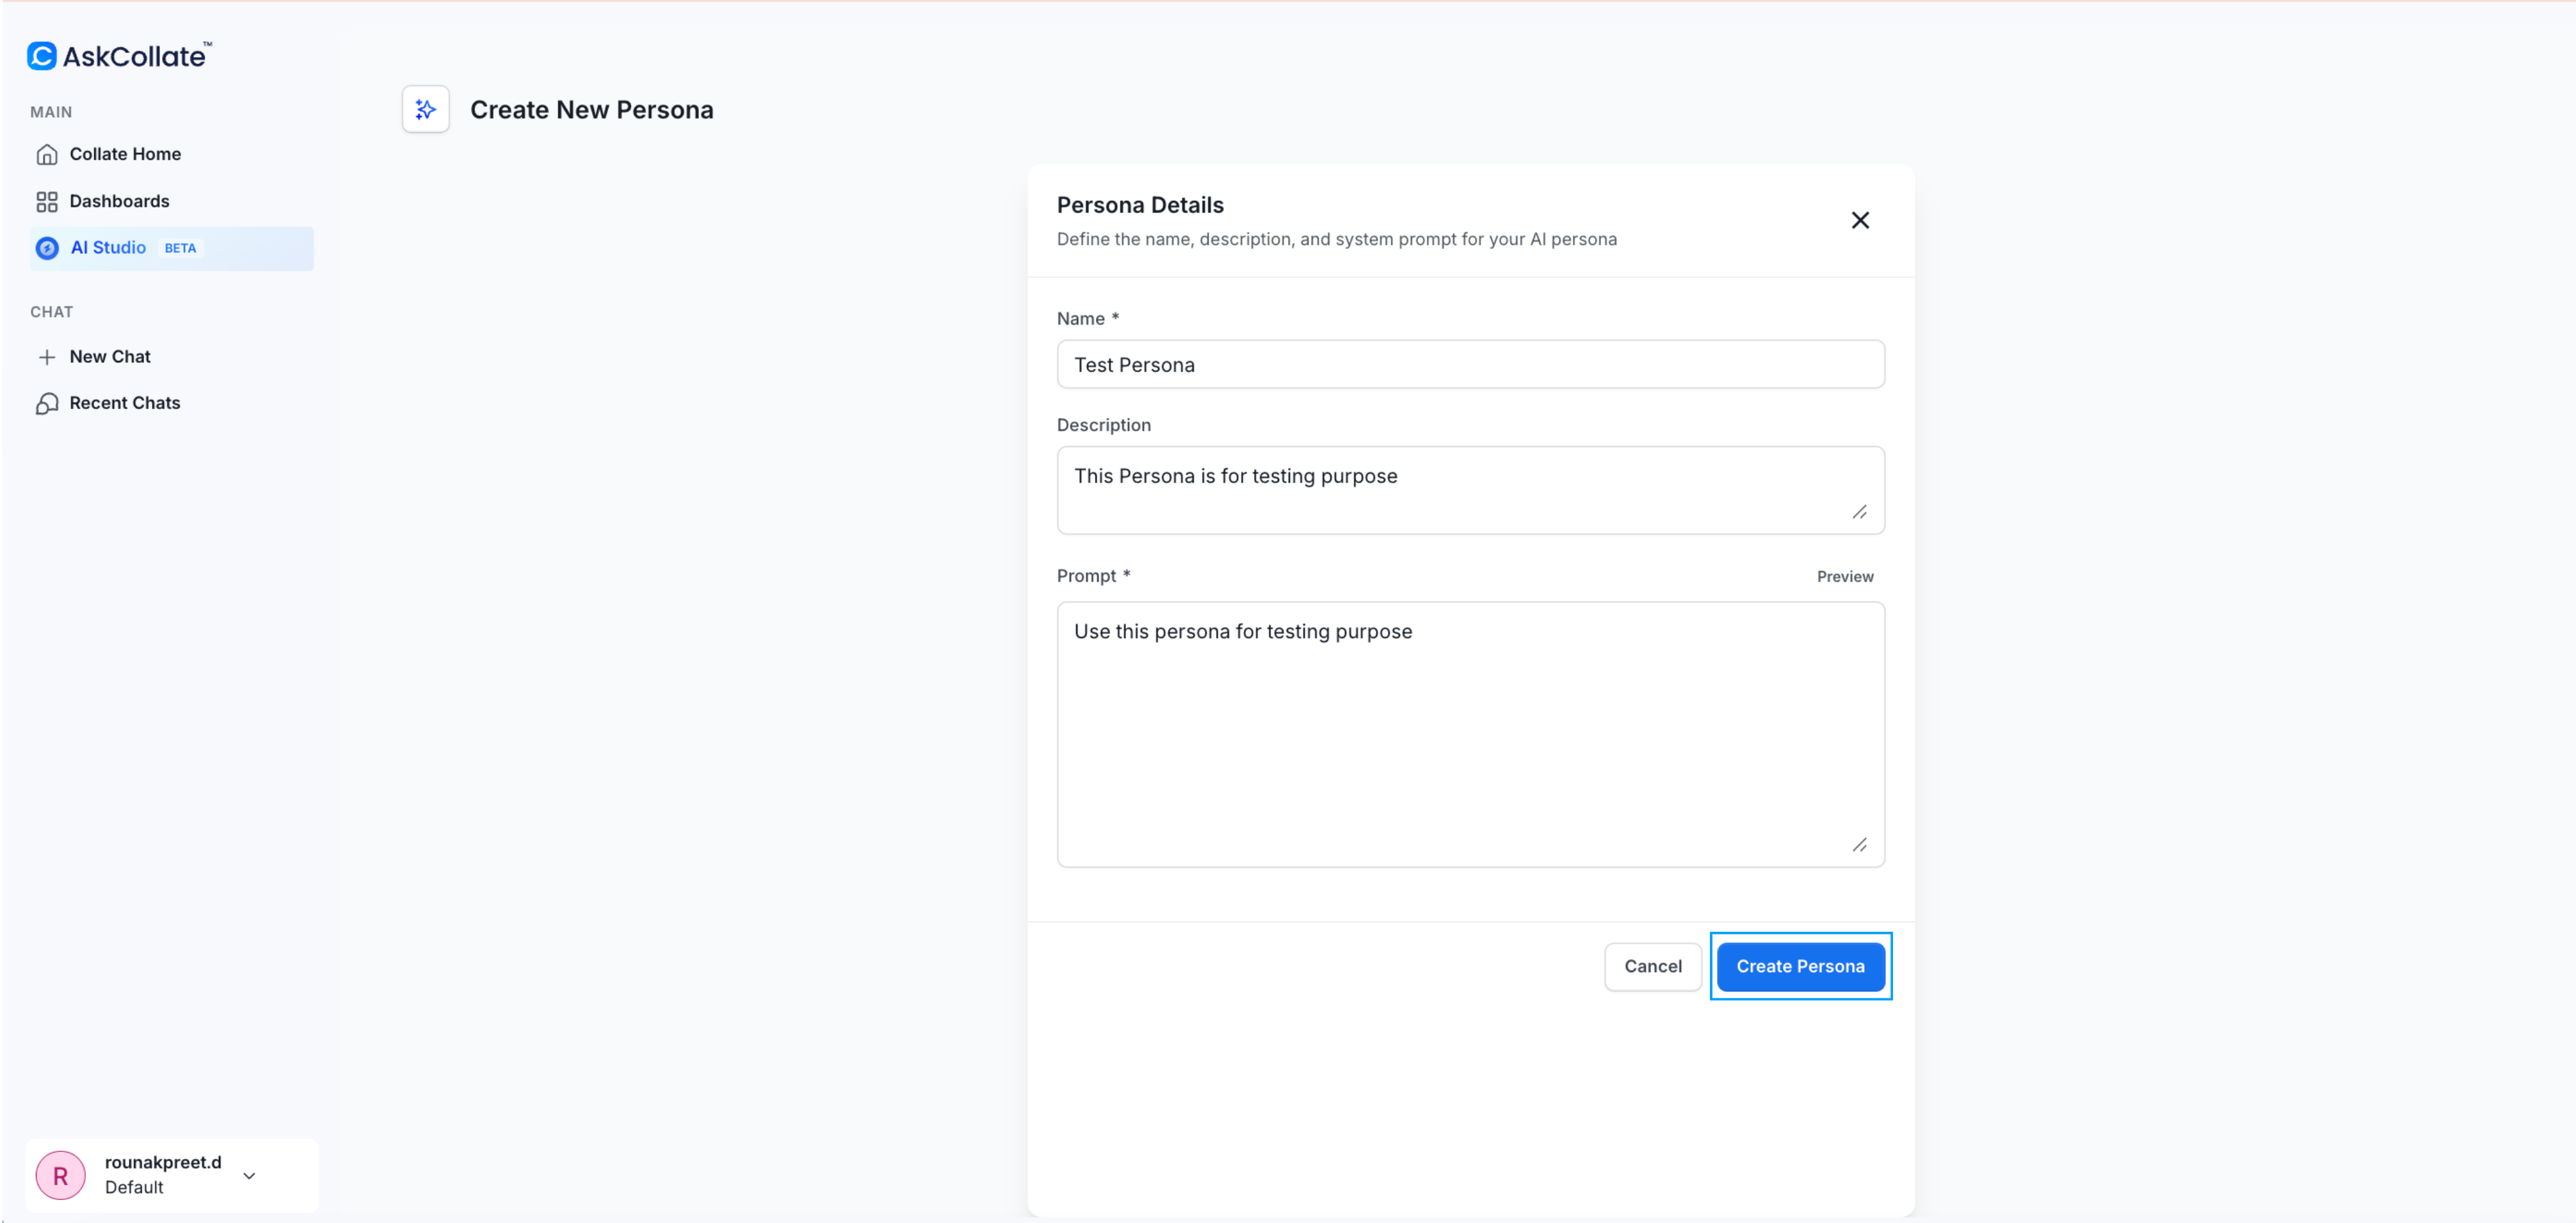Toggle the prompt Preview mode

coord(1844,576)
